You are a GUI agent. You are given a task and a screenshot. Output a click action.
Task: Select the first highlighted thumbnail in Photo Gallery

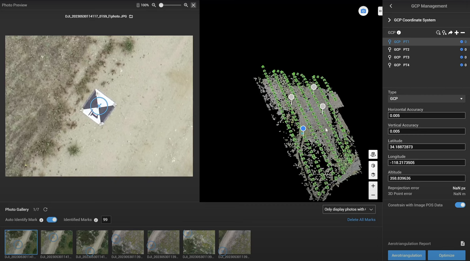coord(21,242)
